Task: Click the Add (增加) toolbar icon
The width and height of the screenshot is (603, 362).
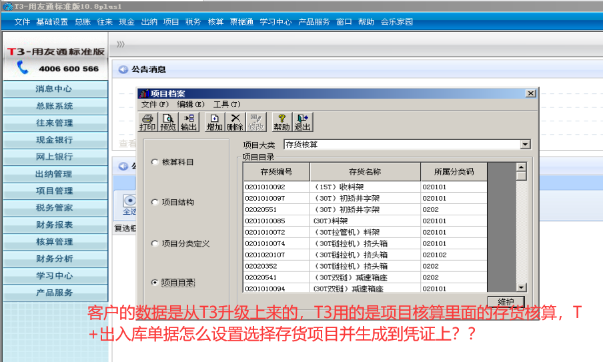Action: pyautogui.click(x=215, y=122)
